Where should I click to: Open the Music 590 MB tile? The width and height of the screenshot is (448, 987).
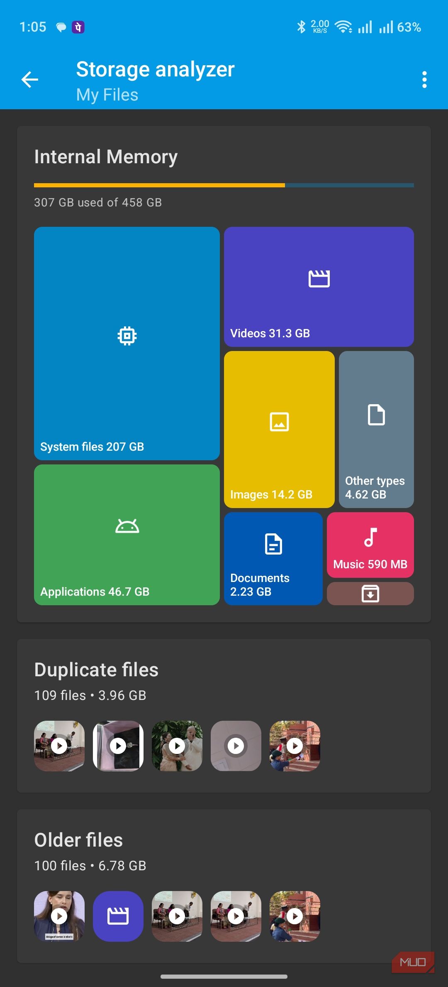370,545
